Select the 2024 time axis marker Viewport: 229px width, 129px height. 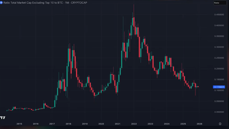tap(167, 124)
